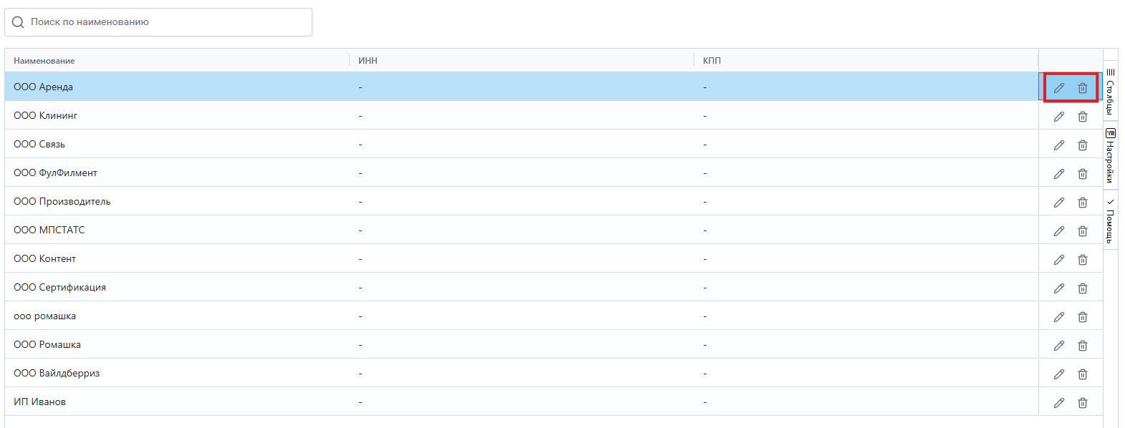The height and width of the screenshot is (428, 1125).
Task: Click pencil icon for ООО Клининг
Action: coord(1059,117)
